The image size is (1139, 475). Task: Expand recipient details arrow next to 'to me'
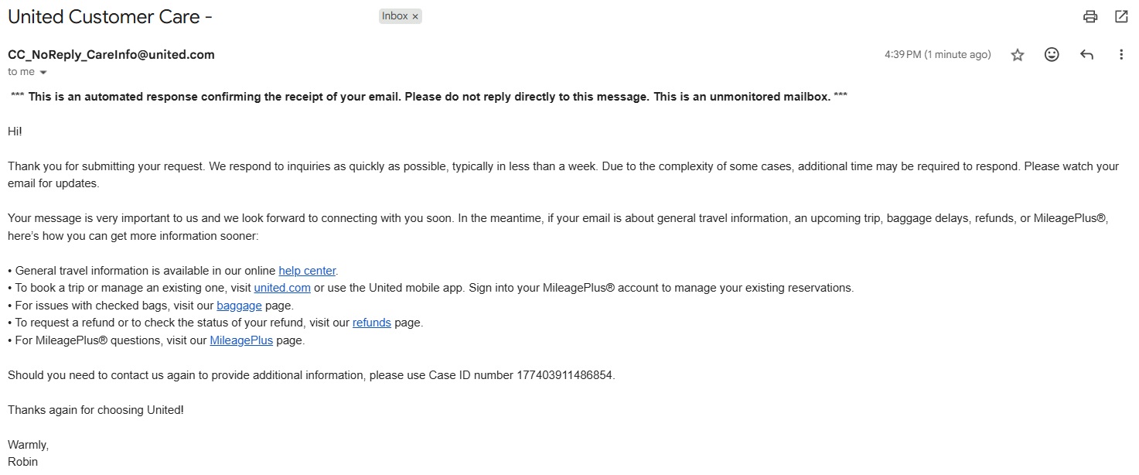43,73
